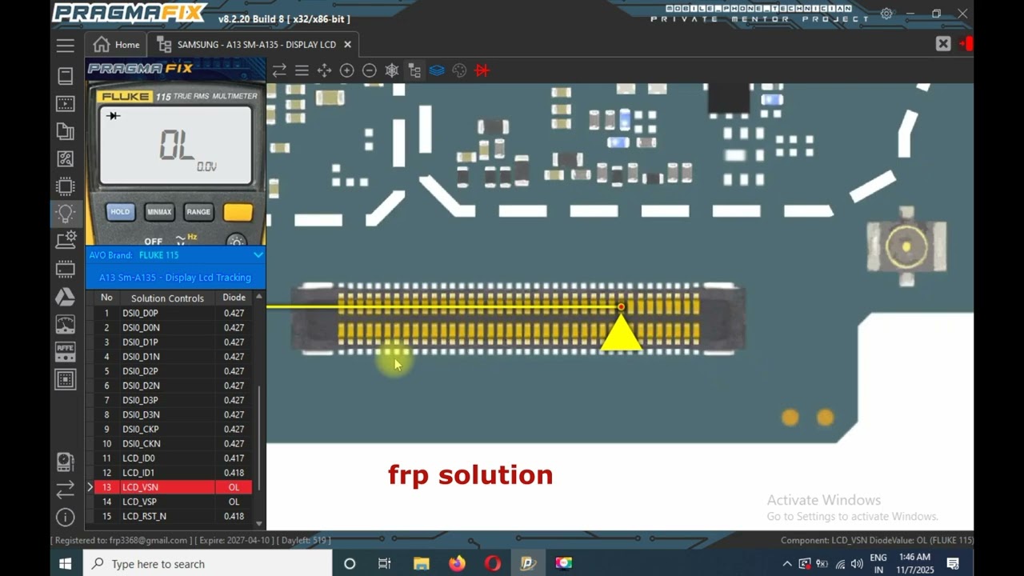Open the book/manual icon in sidebar
The image size is (1024, 576).
66,76
